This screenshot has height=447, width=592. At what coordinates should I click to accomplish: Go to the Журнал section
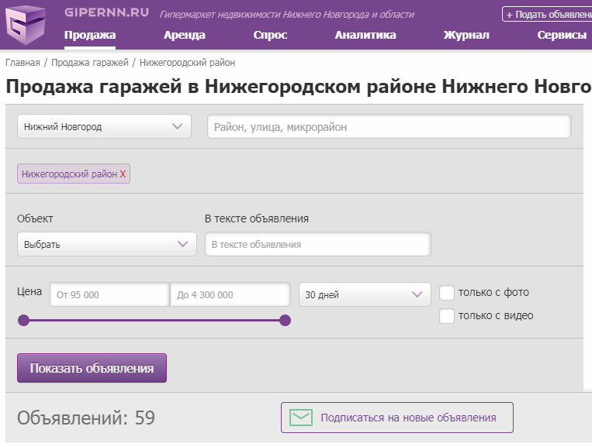pos(466,35)
